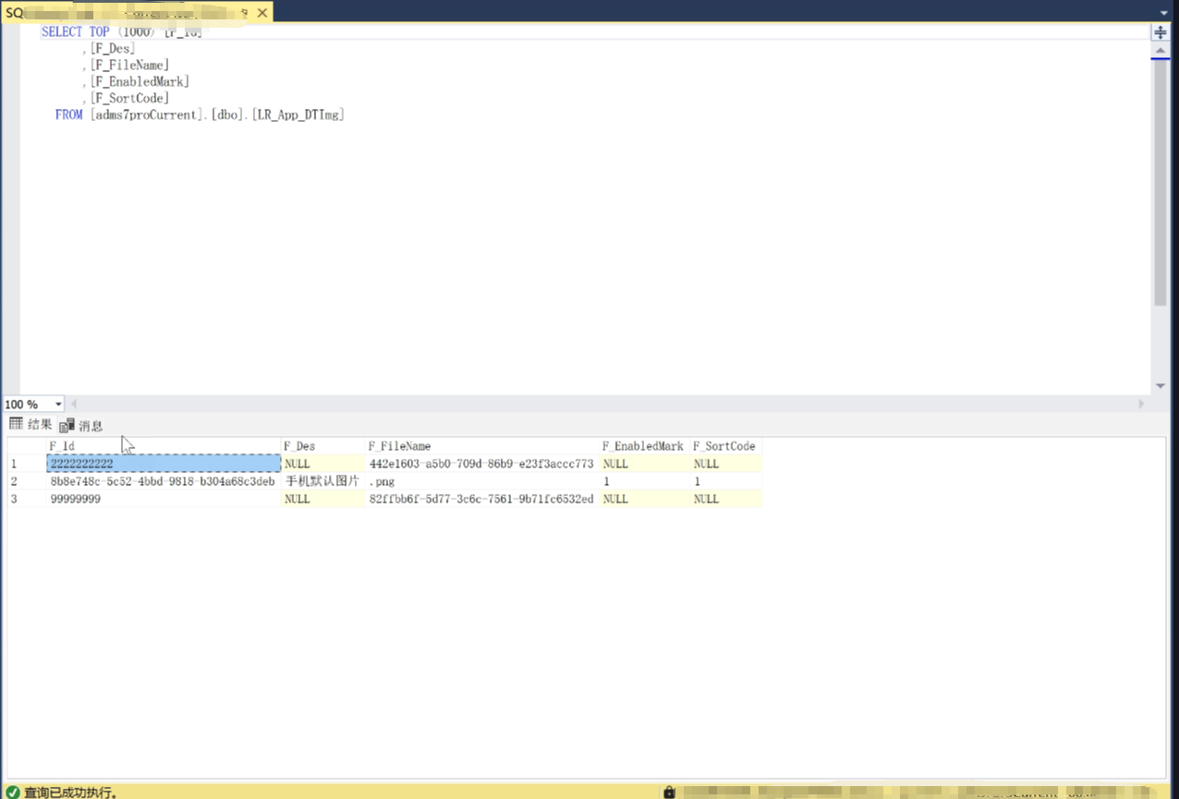
Task: Click the file name cell starting 442e1603
Action: [x=481, y=464]
